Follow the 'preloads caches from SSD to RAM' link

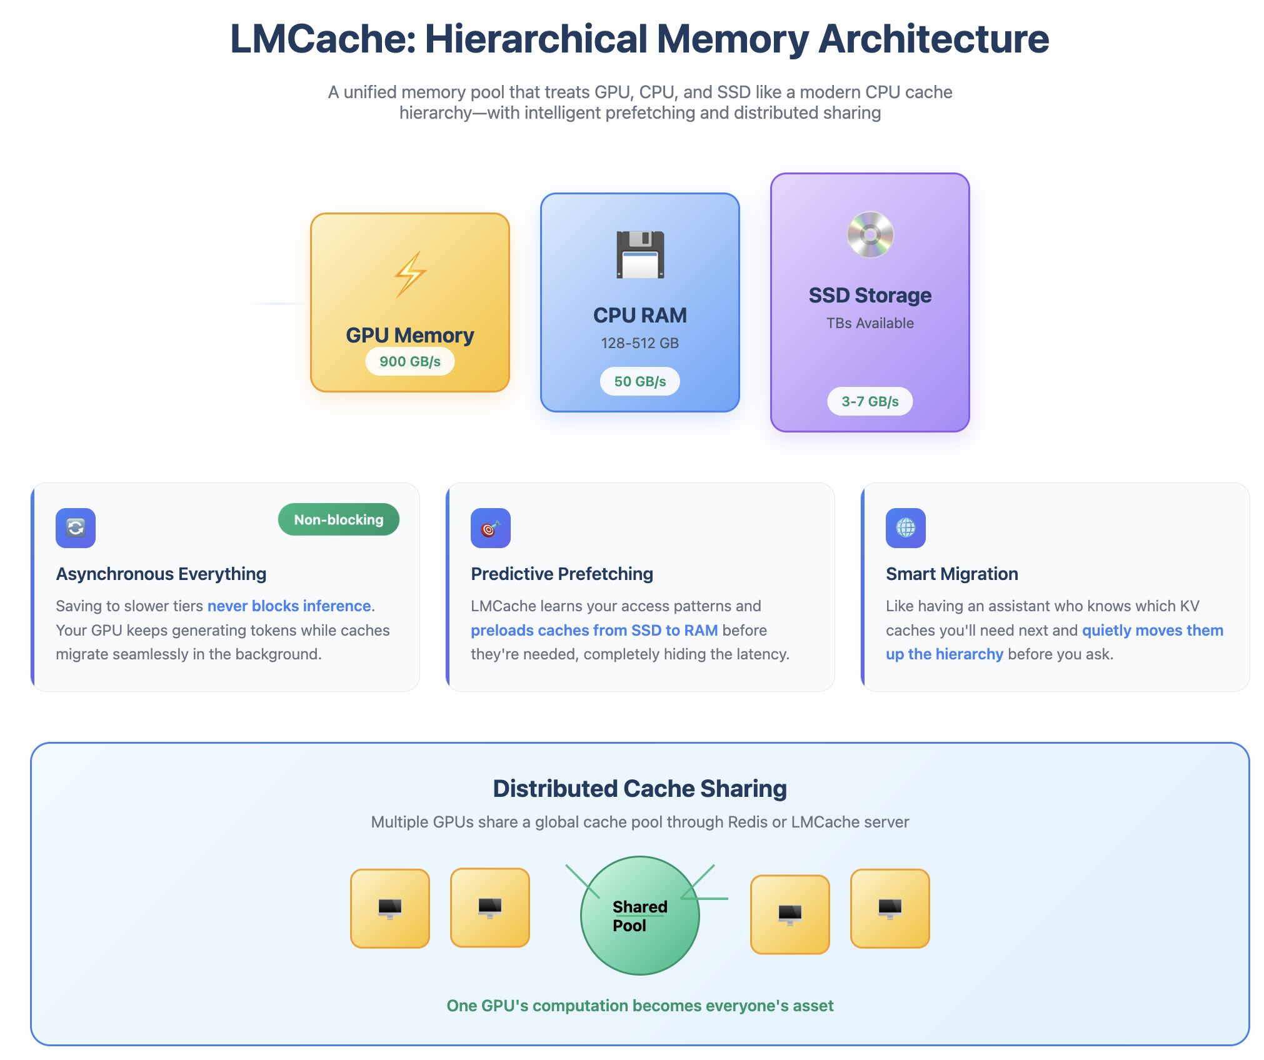pyautogui.click(x=594, y=631)
